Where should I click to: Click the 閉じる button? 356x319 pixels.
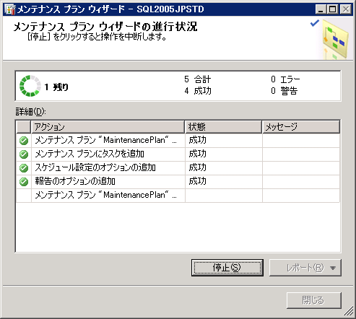[313, 300]
